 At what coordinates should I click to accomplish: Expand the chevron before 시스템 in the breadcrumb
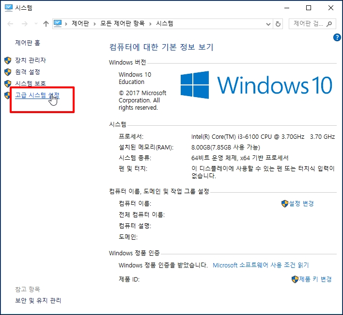150,24
